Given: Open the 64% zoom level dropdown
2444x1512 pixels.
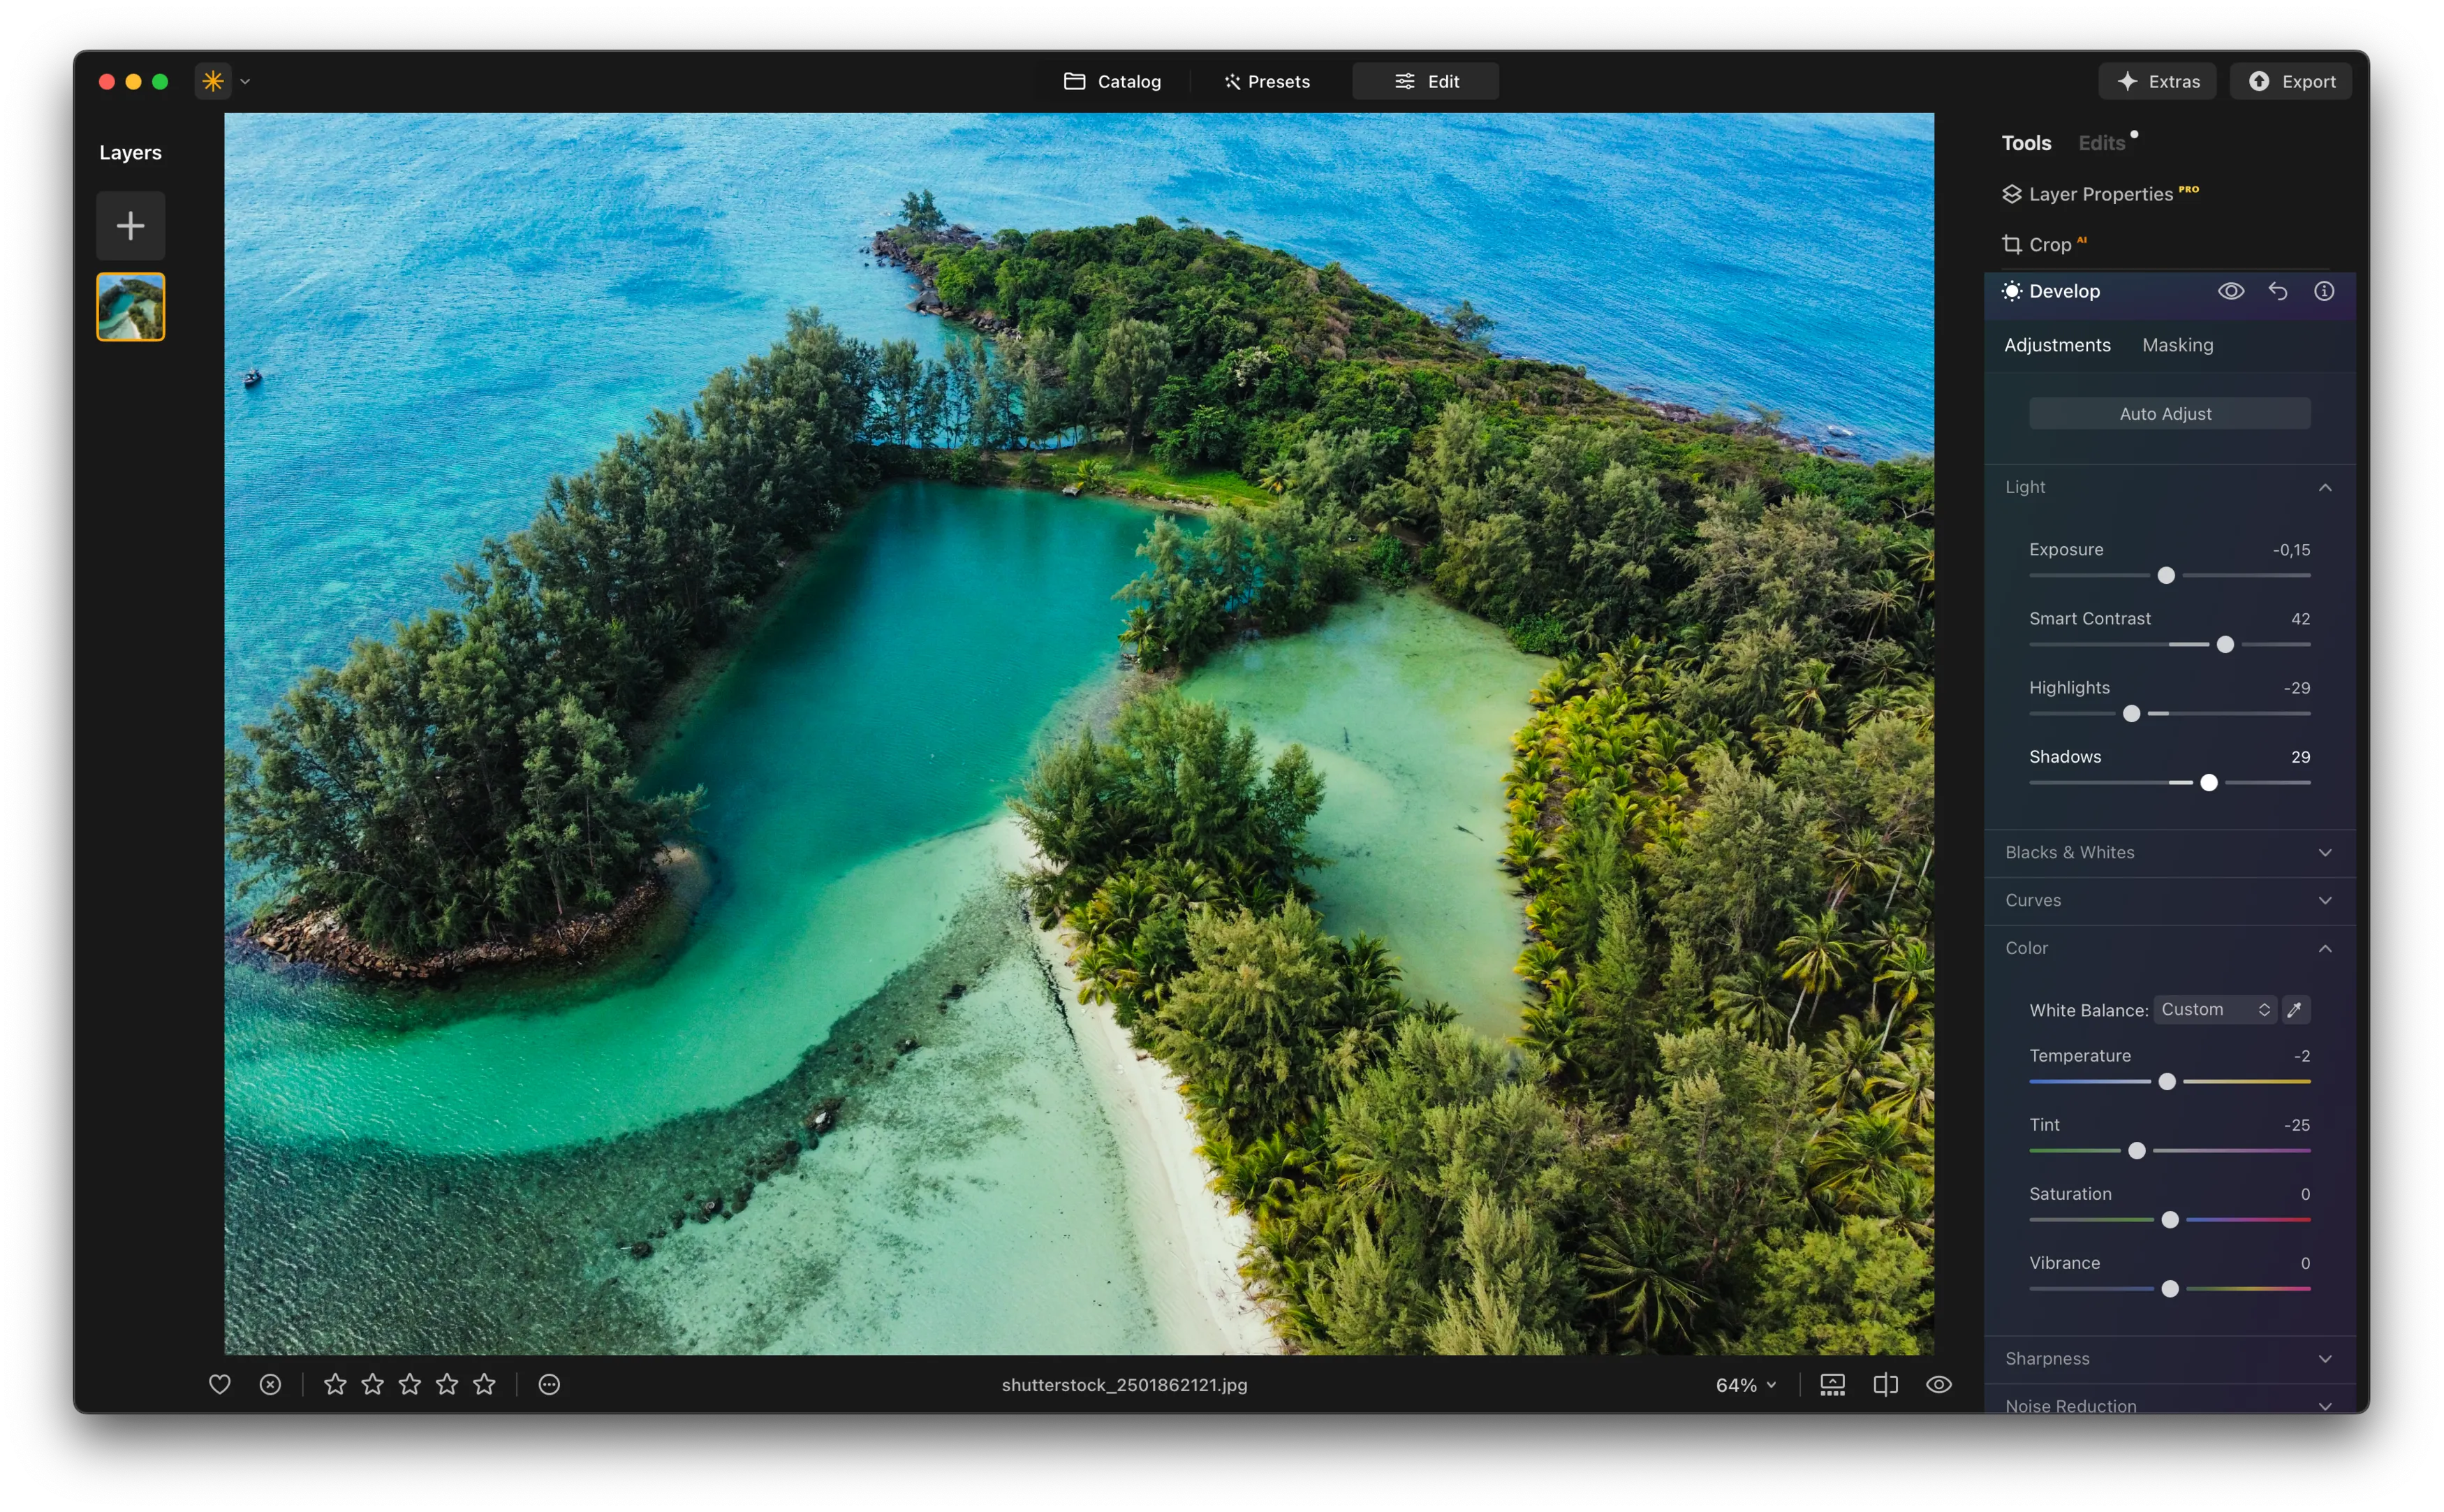Looking at the screenshot, I should click(1745, 1385).
